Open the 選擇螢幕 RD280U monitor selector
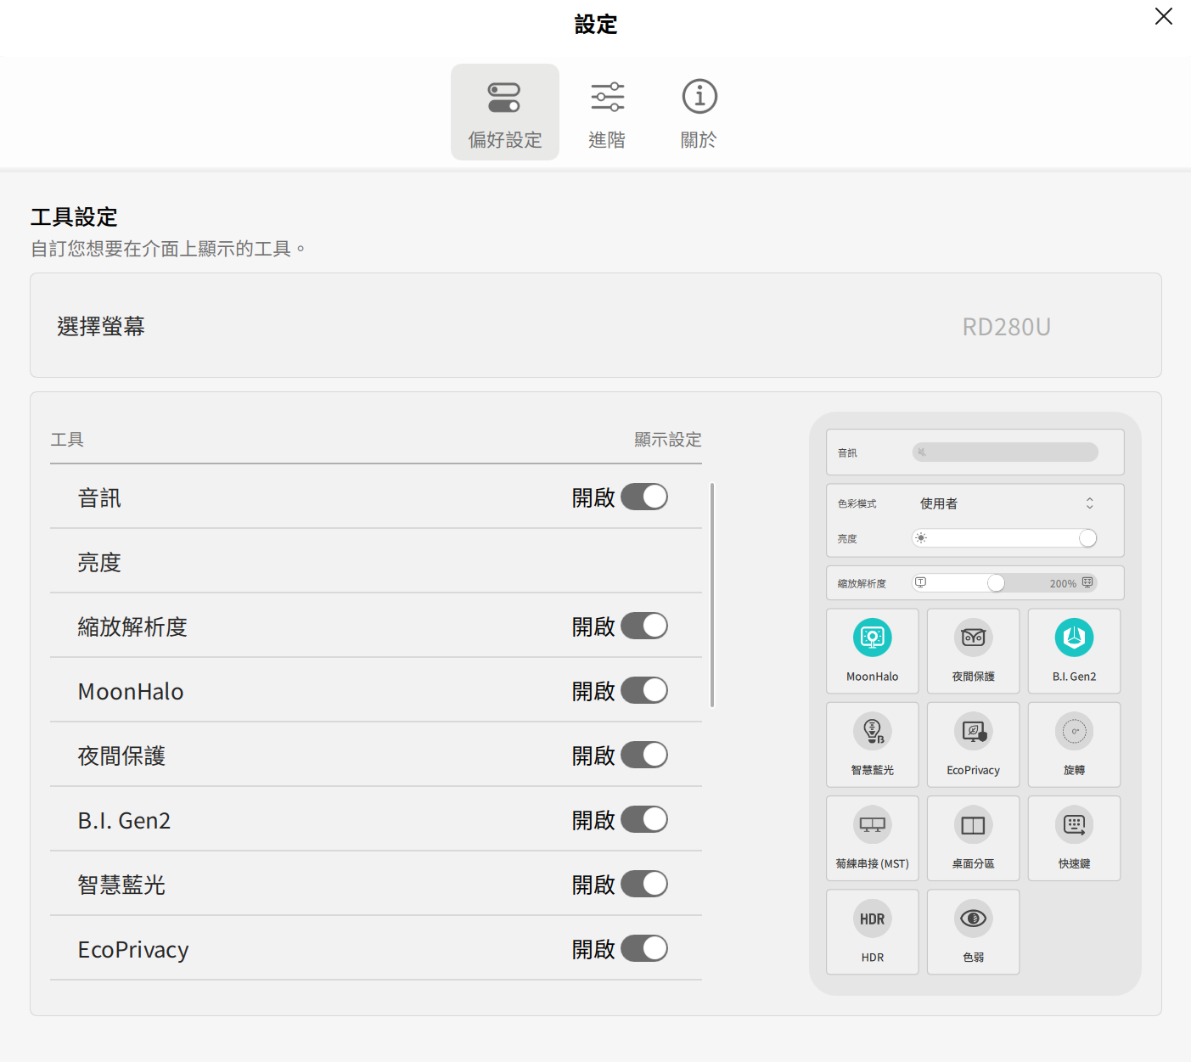 tap(596, 325)
